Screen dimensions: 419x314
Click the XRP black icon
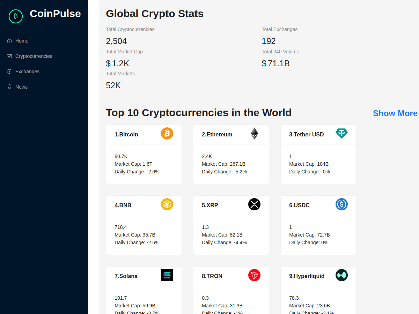tap(254, 204)
